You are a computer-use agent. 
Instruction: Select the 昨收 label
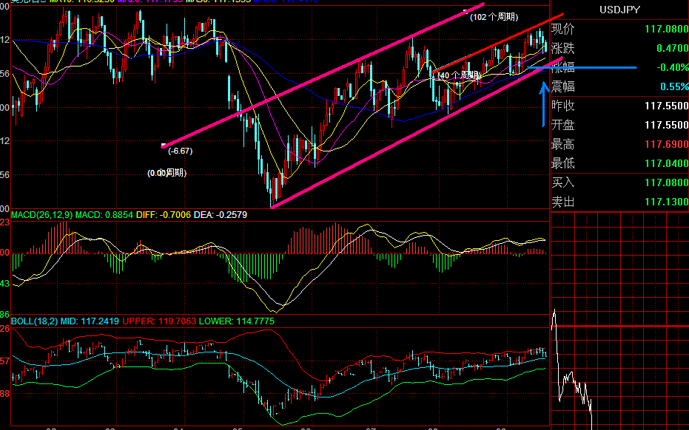(563, 106)
